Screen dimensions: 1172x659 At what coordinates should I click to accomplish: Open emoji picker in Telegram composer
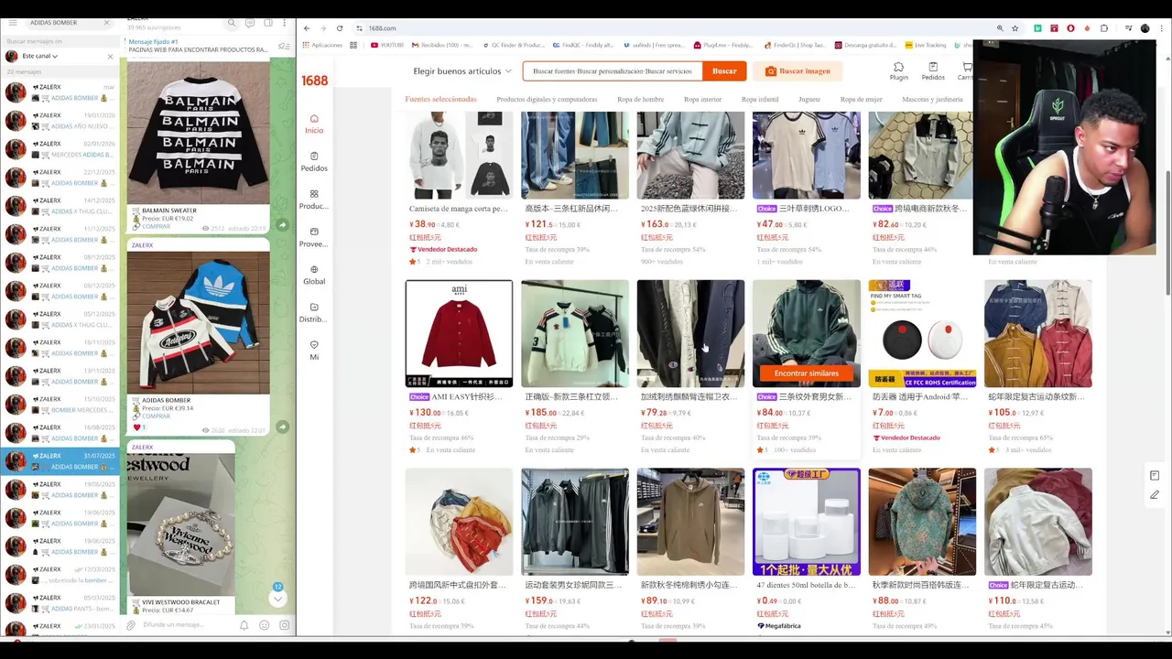(264, 625)
